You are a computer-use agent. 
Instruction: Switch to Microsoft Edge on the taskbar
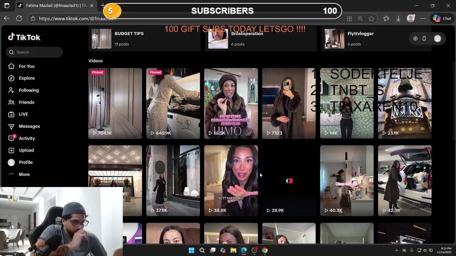[x=244, y=250]
